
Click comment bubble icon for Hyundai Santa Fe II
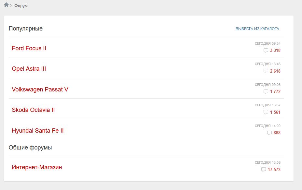point(269,133)
